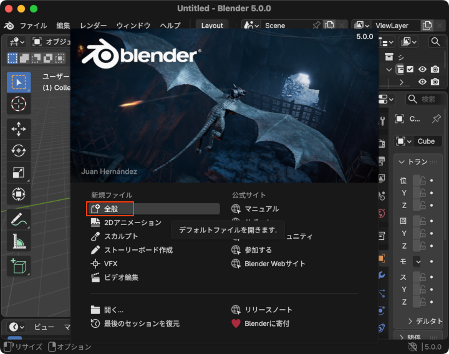Click the network status icon in status bar
Viewport: 449px width, 354px height.
[x=412, y=347]
